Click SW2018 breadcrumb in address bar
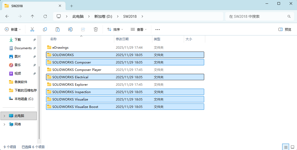The image size is (297, 150). tap(130, 16)
